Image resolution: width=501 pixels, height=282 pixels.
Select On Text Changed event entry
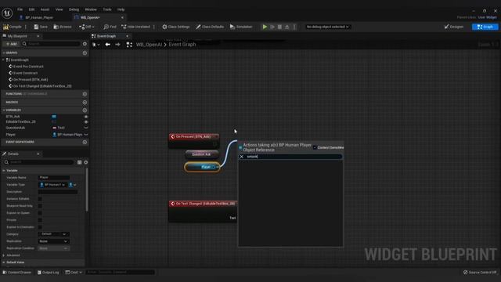42,86
